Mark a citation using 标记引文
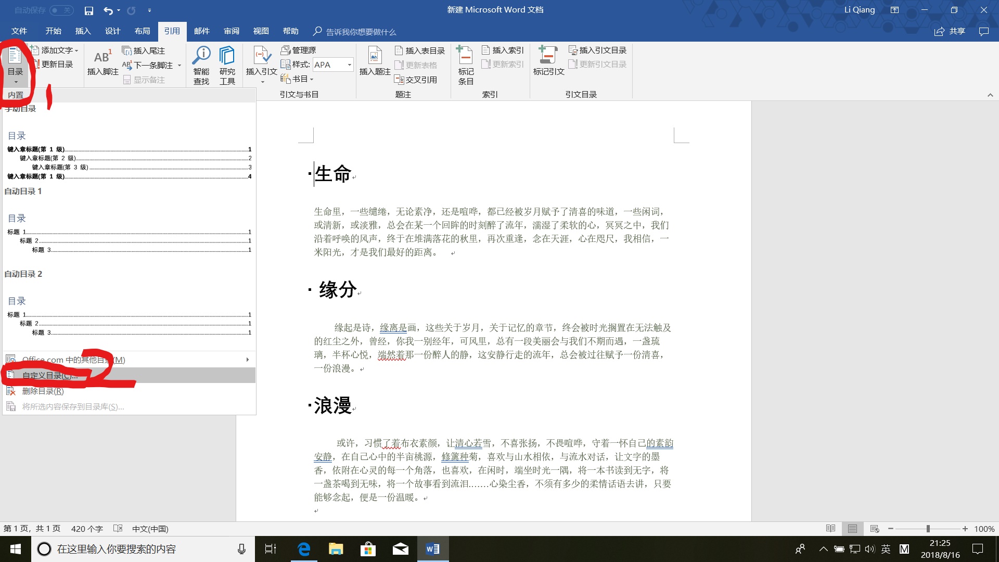This screenshot has height=562, width=999. [x=548, y=63]
